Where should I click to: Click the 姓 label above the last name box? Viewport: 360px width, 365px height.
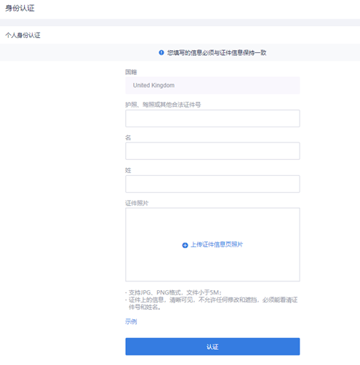pyautogui.click(x=128, y=170)
